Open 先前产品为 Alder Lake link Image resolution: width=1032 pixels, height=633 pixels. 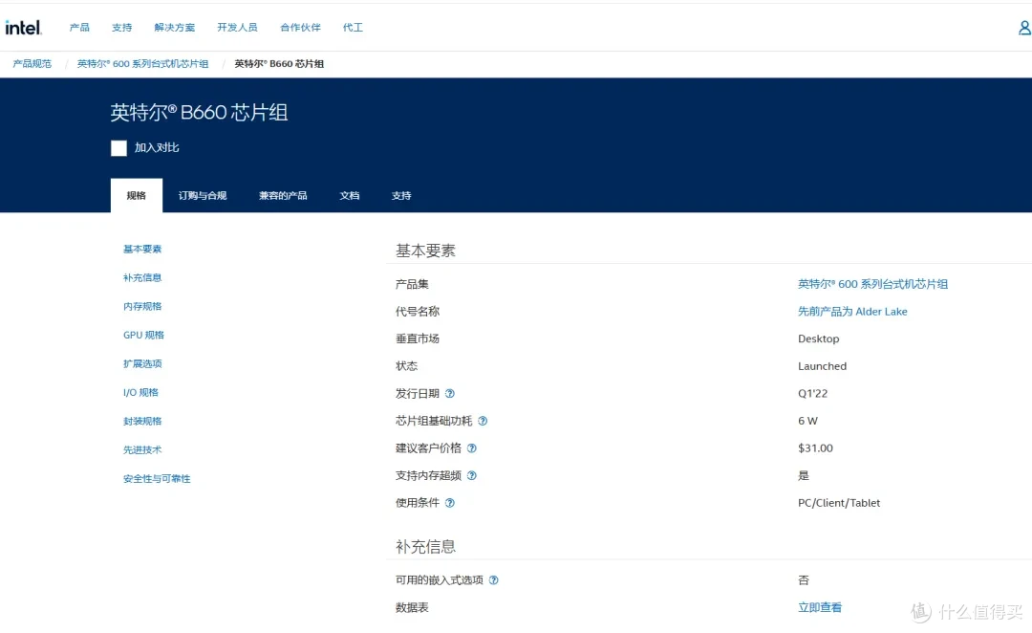pyautogui.click(x=852, y=312)
